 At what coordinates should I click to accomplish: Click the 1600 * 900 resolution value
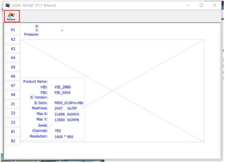click(64, 137)
